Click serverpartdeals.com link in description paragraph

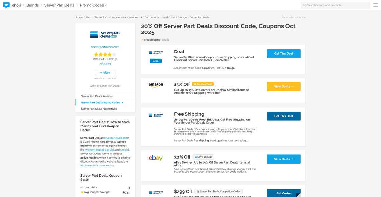[115, 138]
